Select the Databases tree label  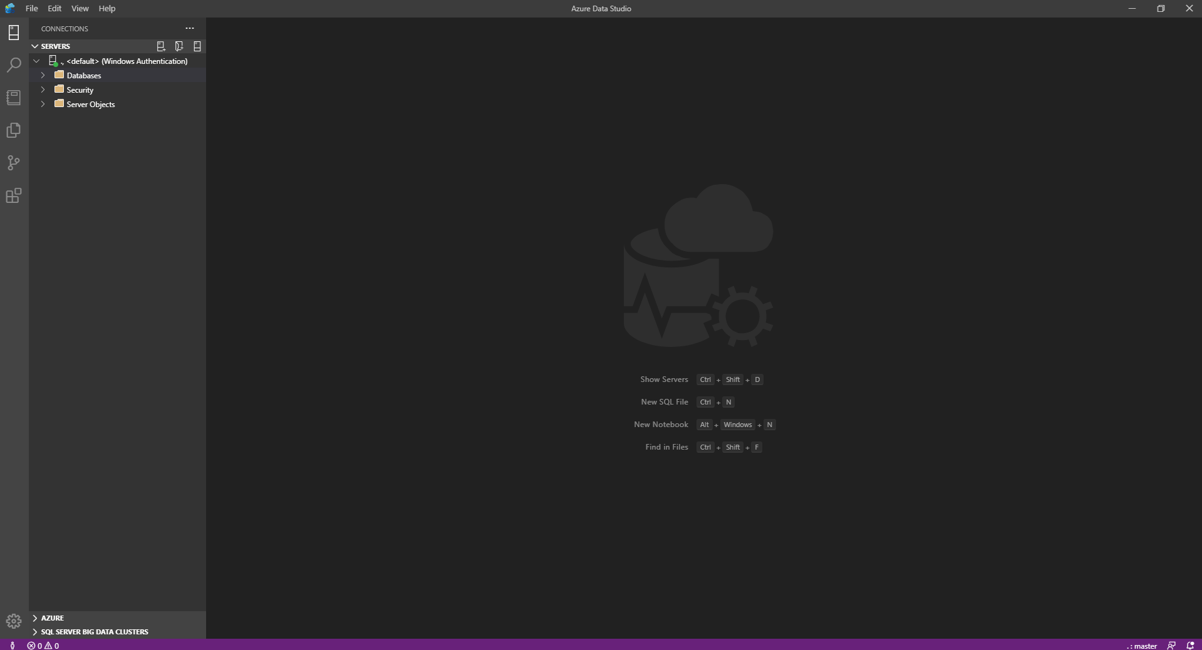84,76
